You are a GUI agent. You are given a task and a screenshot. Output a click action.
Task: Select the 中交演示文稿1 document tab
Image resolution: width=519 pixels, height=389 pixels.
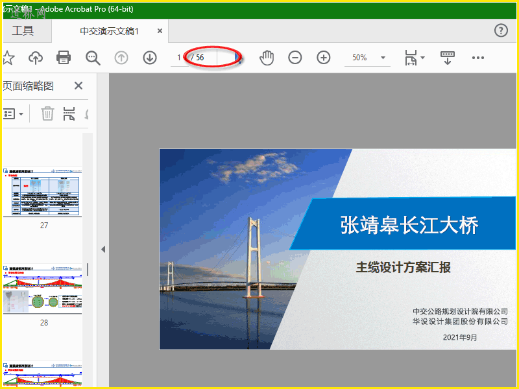[x=109, y=31]
